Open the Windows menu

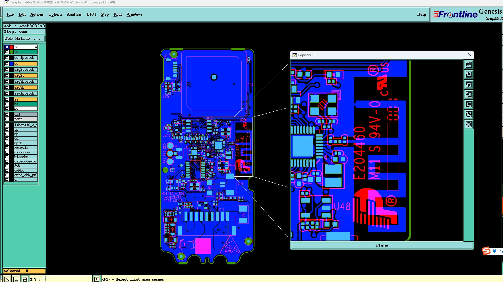[x=134, y=14]
